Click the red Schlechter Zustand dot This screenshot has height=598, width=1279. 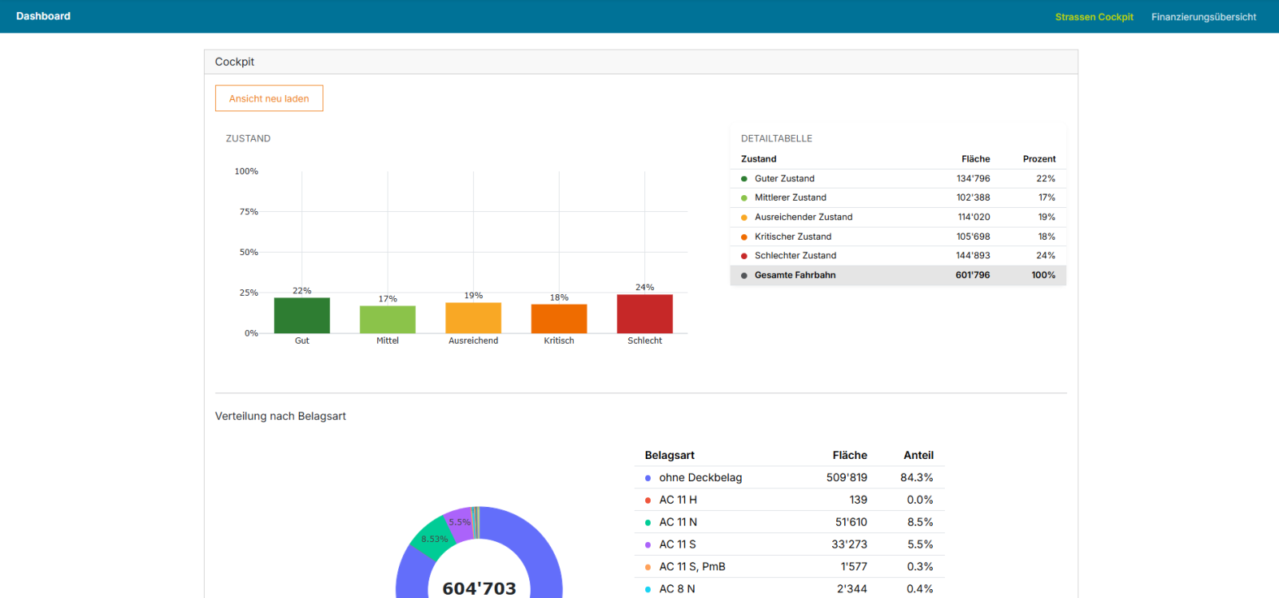coord(744,256)
